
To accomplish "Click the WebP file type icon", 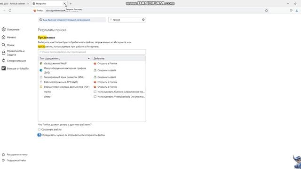I will click(41, 63).
